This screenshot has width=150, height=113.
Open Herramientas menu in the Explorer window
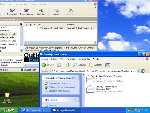(84, 59)
